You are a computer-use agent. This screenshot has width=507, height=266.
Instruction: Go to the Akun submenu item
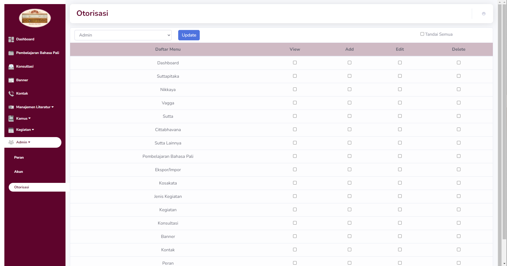[x=19, y=172]
